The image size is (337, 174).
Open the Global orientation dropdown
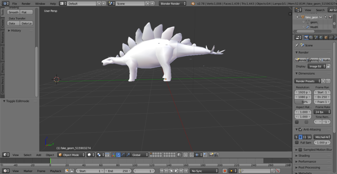pos(140,155)
